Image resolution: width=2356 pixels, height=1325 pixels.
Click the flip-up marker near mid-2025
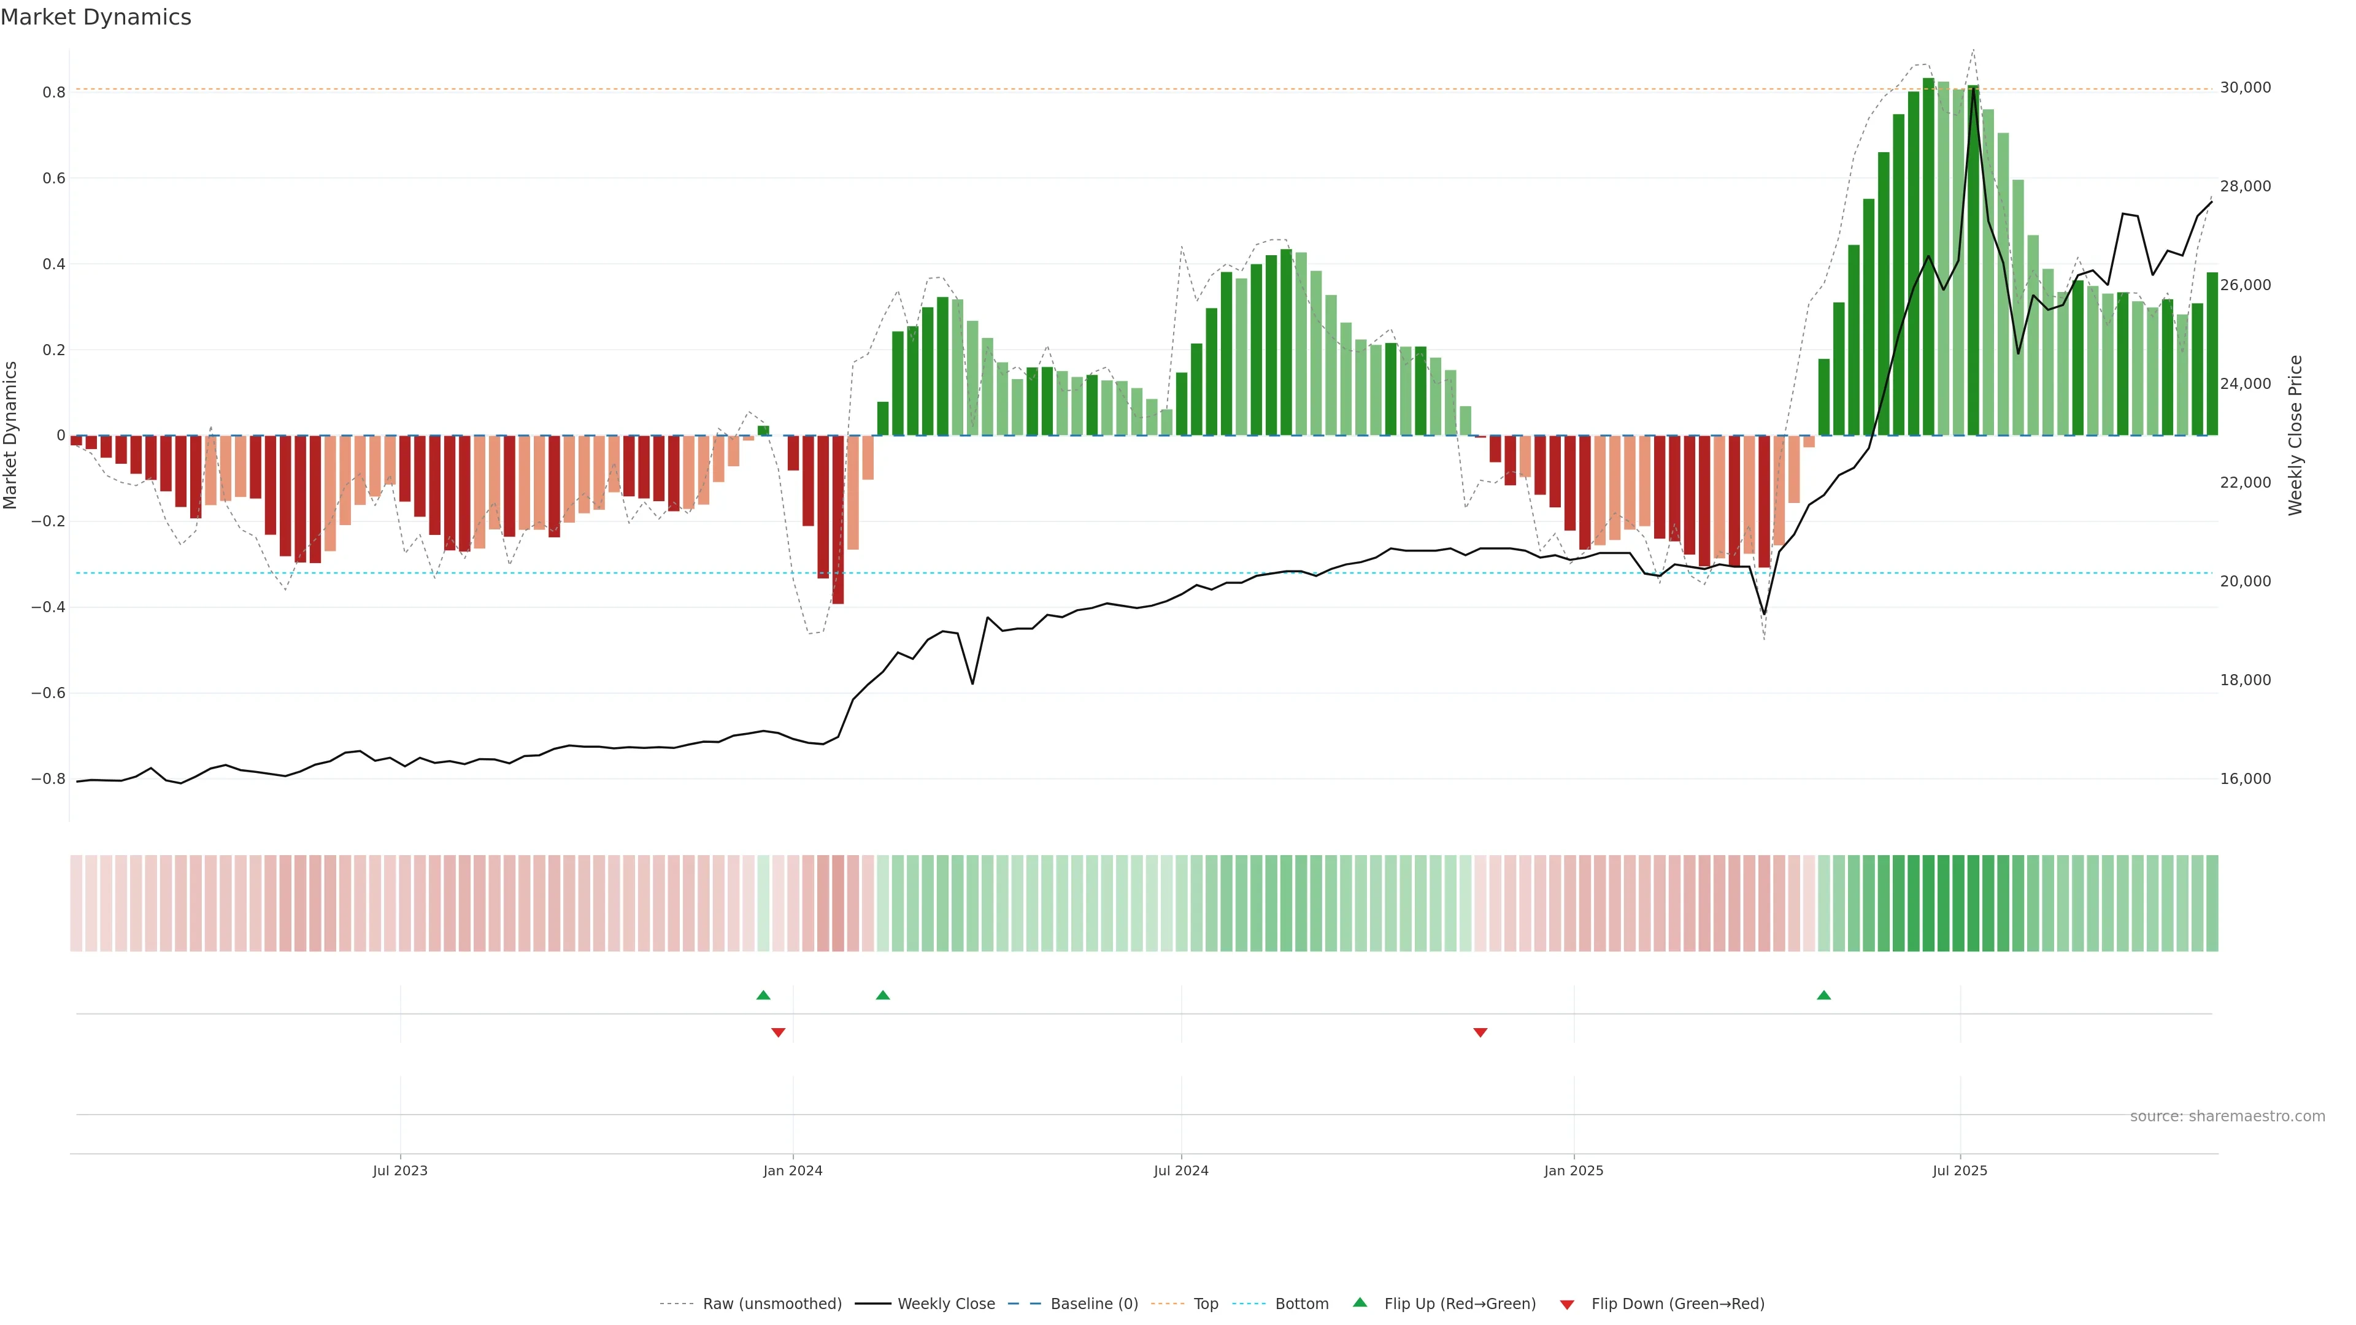pyautogui.click(x=1823, y=995)
